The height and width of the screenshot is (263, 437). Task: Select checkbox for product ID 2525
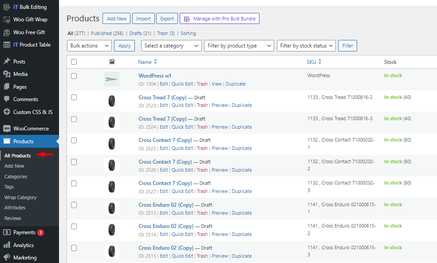(74, 141)
